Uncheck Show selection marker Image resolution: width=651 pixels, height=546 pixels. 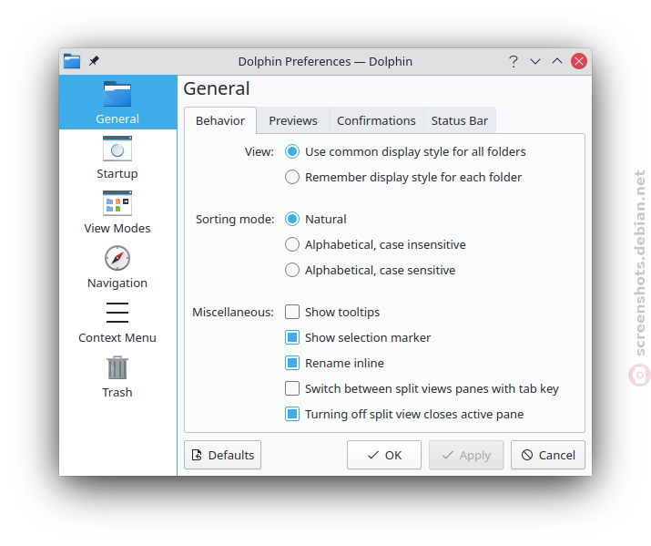tap(358, 337)
